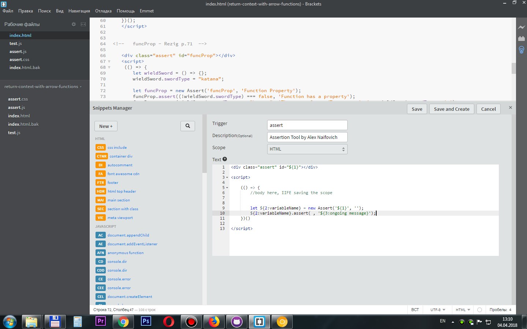Collapse snippet text fold at line 3
Image resolution: width=527 pixels, height=329 pixels.
point(227,177)
